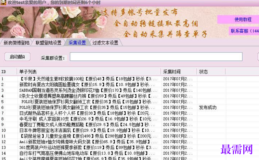Click the 采集时间 cell of row 14
The image size is (259, 160).
(x=178, y=153)
